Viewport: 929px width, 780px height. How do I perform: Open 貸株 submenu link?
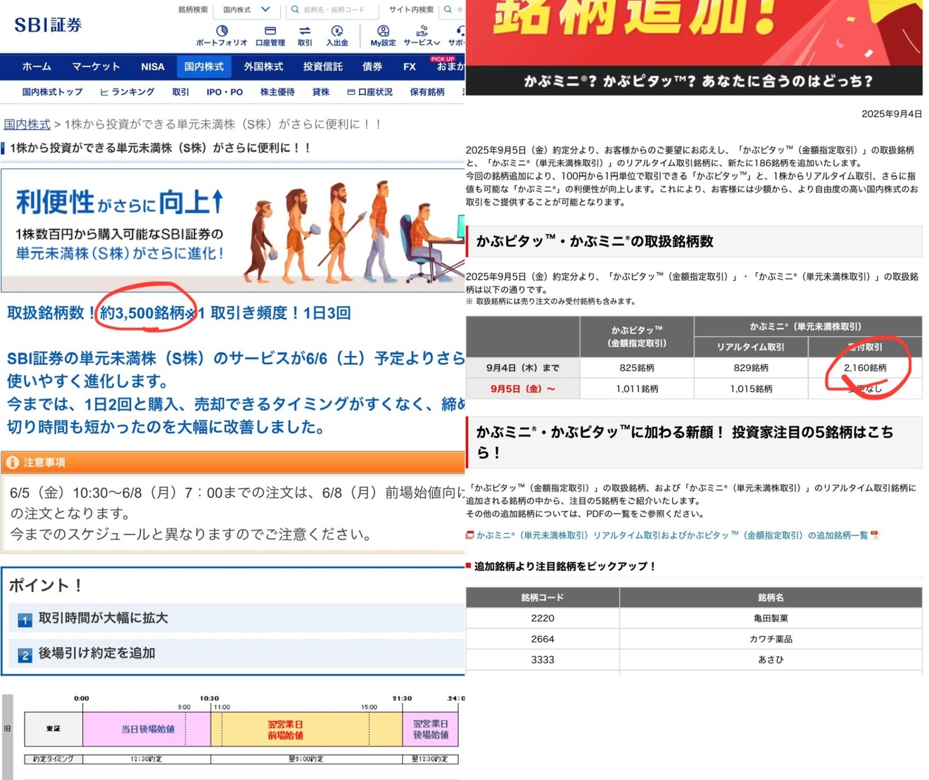click(321, 92)
